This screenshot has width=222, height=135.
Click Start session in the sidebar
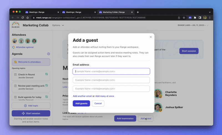(x=31, y=113)
